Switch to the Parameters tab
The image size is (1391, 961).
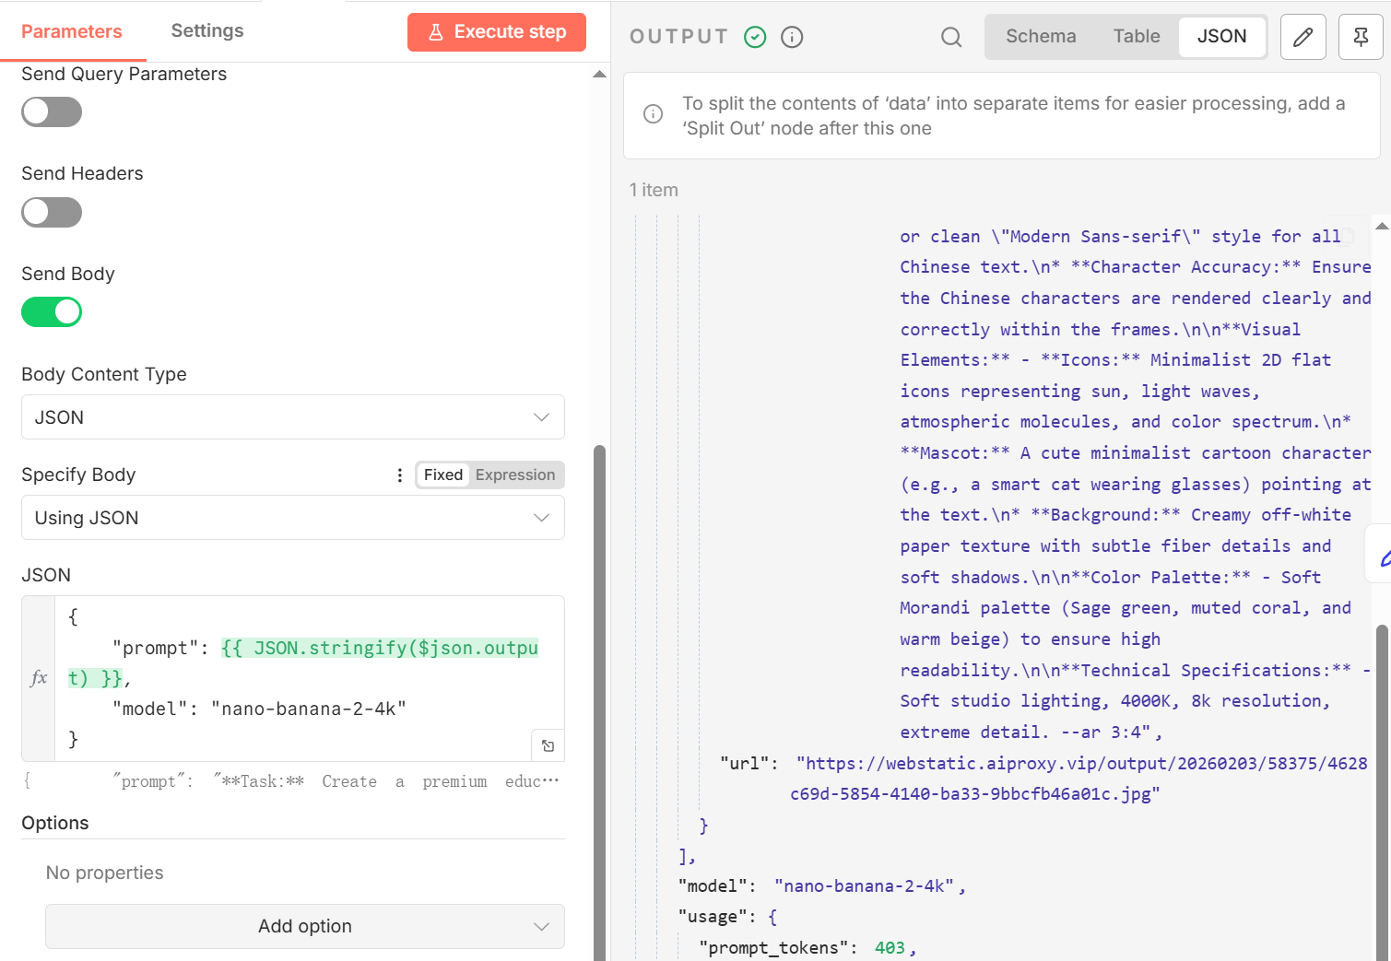[x=72, y=31]
